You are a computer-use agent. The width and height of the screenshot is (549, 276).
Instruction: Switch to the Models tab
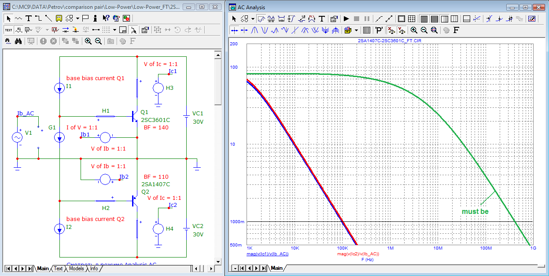[x=76, y=269]
